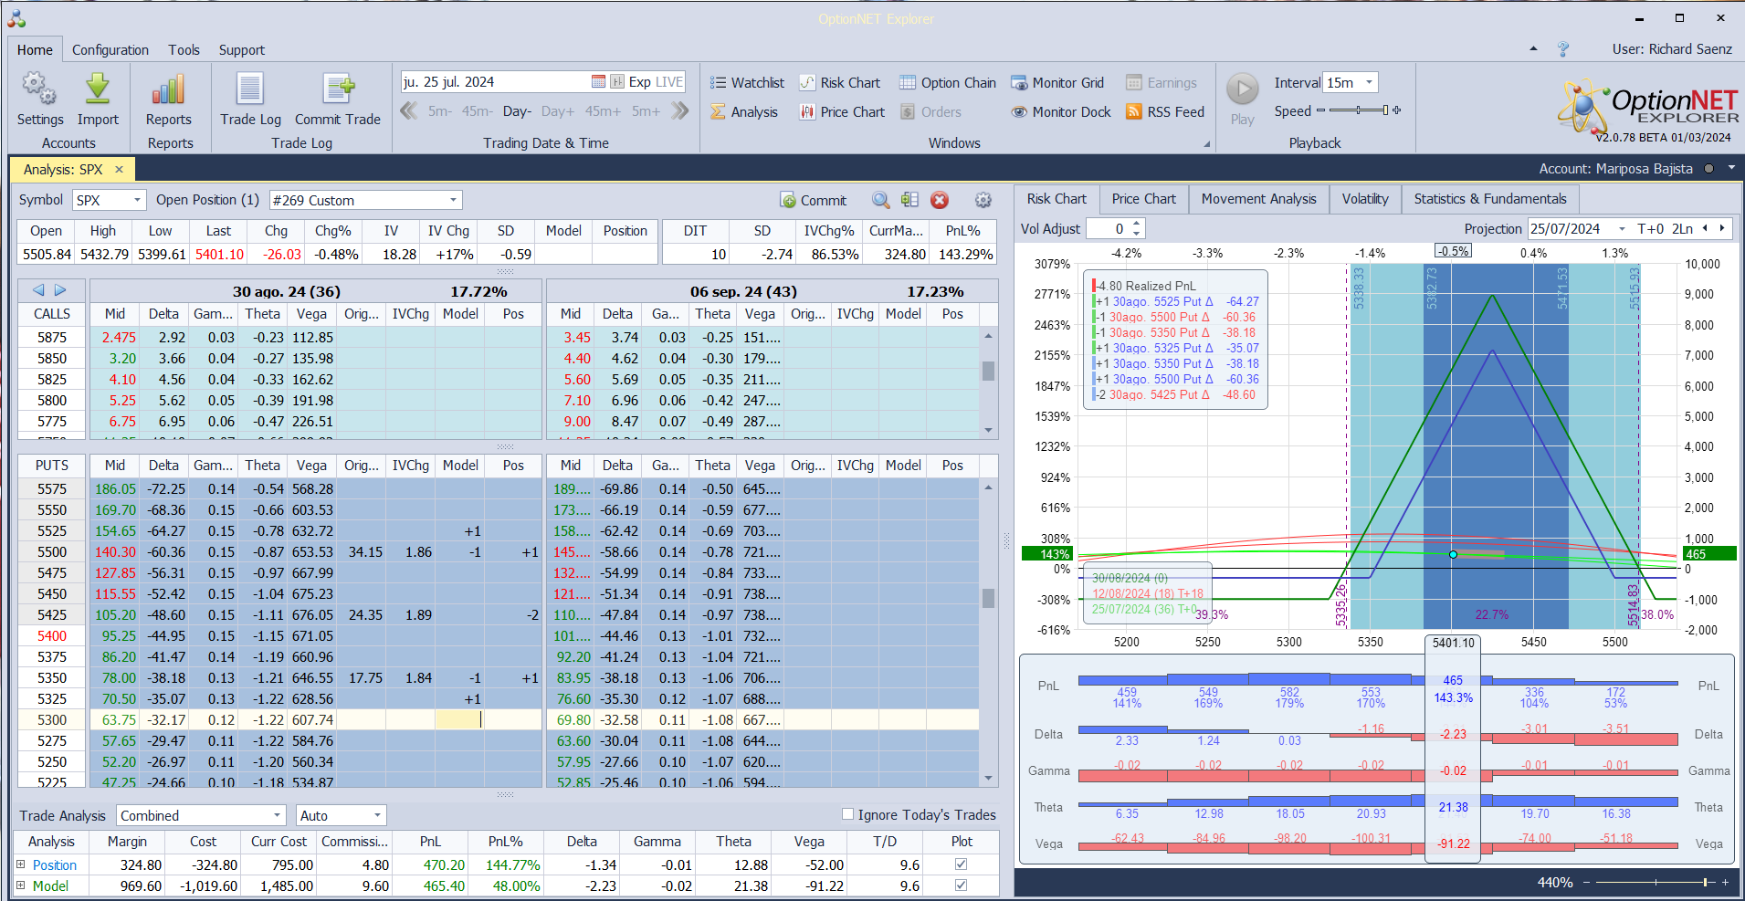Image resolution: width=1745 pixels, height=901 pixels.
Task: Open the RSS Feed window
Action: (1165, 112)
